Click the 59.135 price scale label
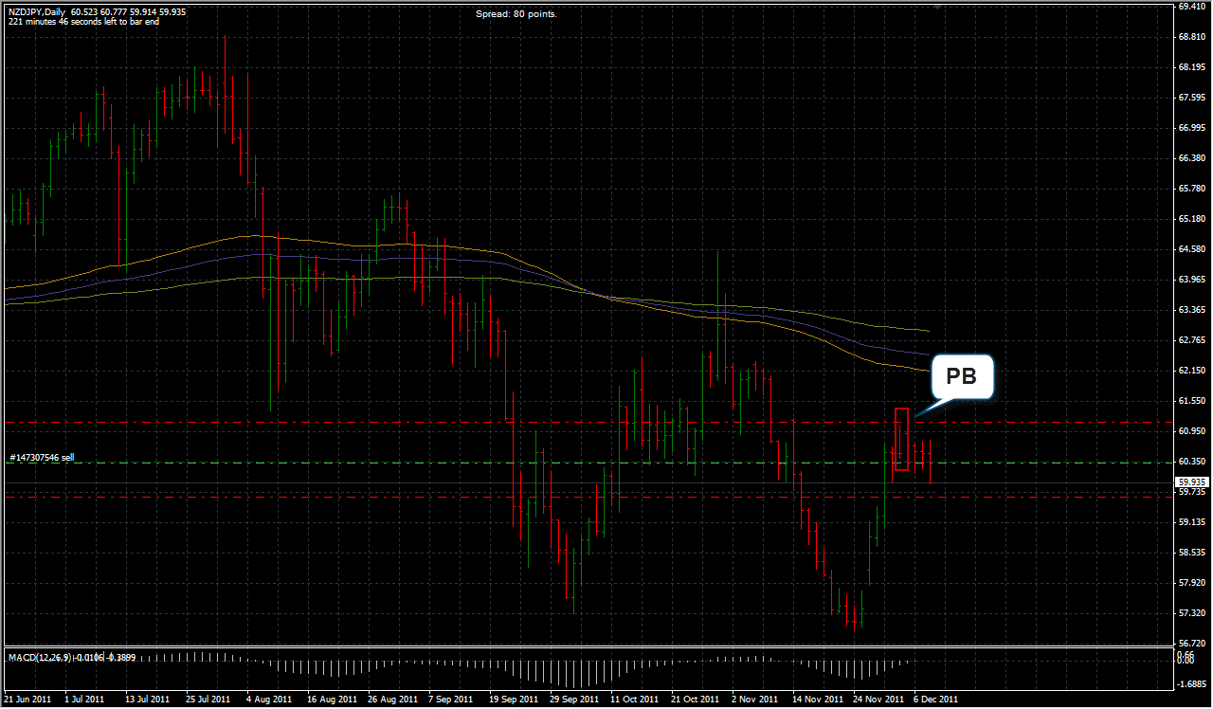1213x709 pixels. (1191, 522)
